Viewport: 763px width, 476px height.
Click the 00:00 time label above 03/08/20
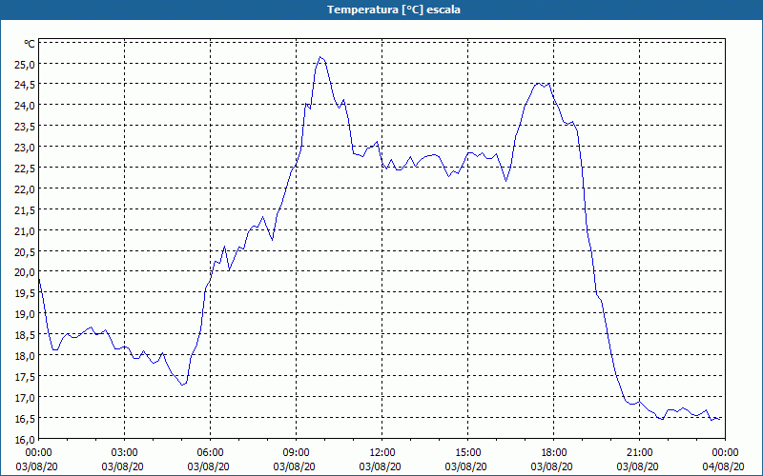[38, 453]
